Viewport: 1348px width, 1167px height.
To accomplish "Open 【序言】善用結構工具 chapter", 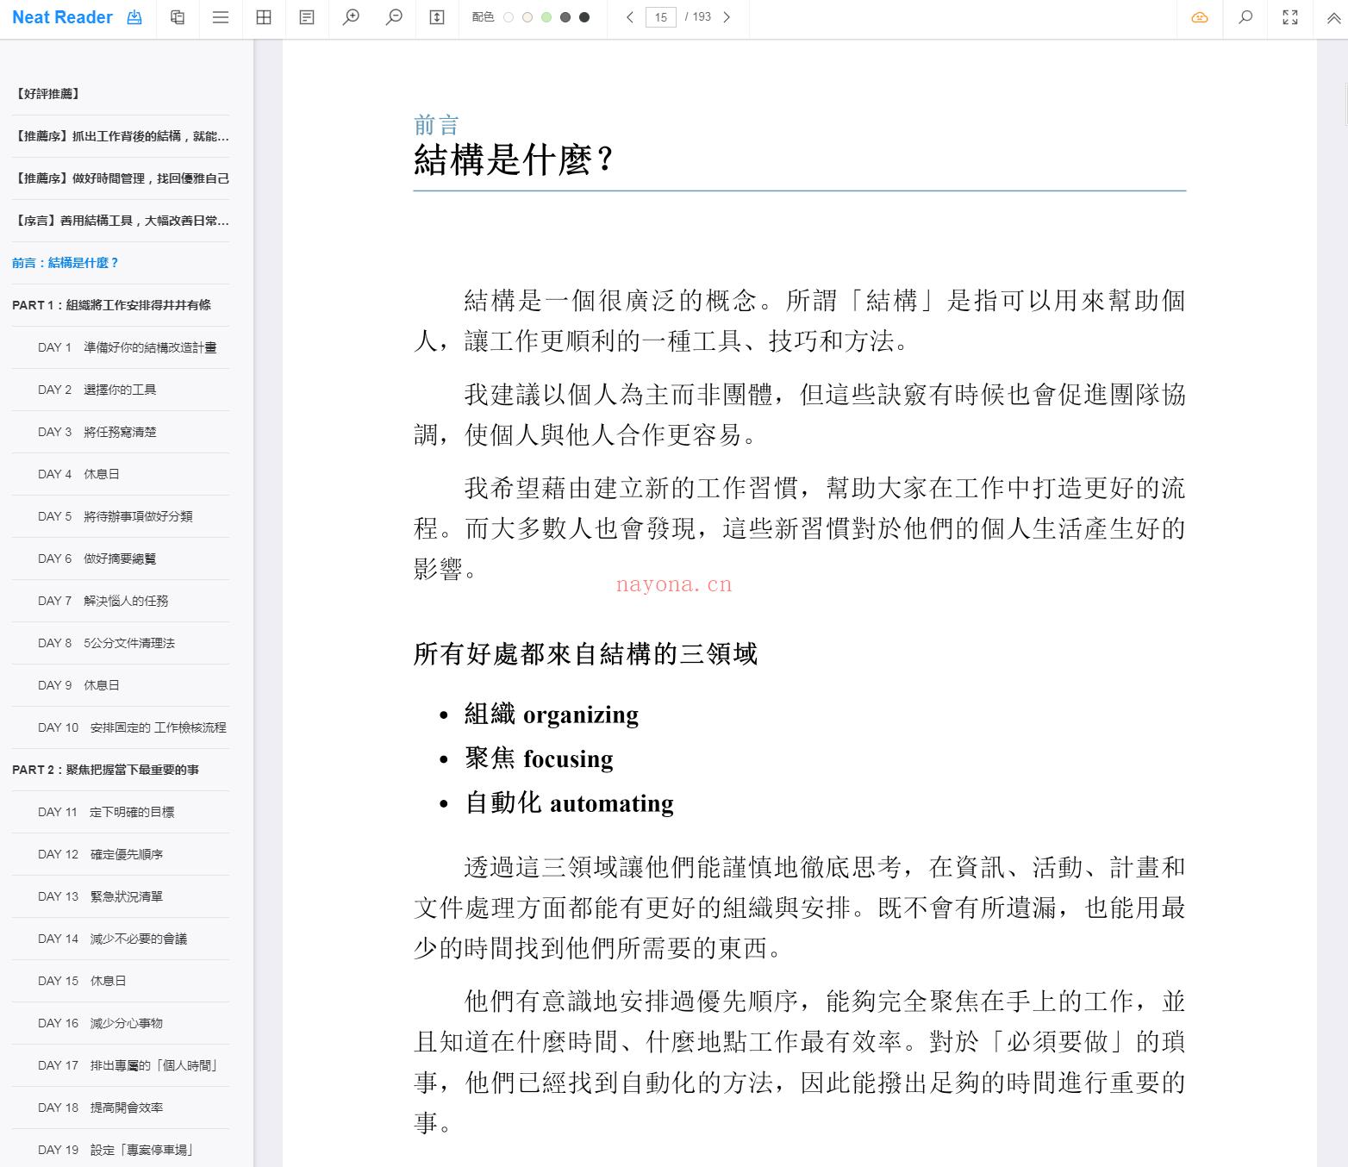I will pyautogui.click(x=121, y=221).
